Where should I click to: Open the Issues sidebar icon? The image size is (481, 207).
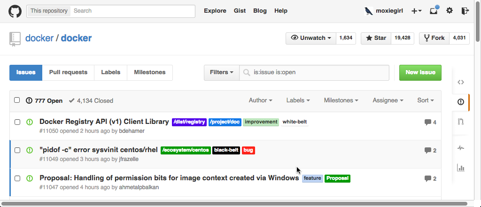coord(460,102)
